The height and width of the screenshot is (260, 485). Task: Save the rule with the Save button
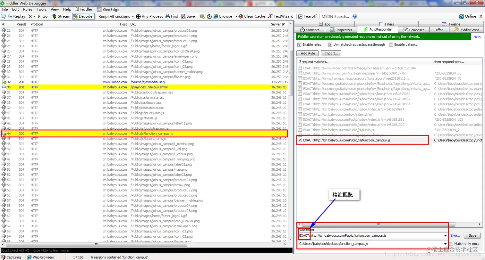click(x=472, y=236)
